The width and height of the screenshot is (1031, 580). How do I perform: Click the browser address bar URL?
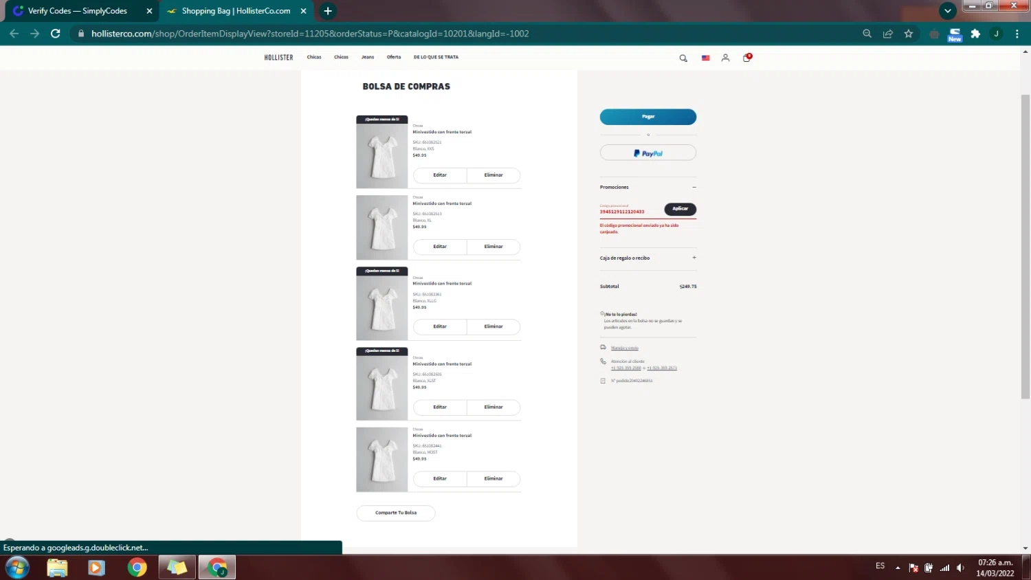coord(310,34)
